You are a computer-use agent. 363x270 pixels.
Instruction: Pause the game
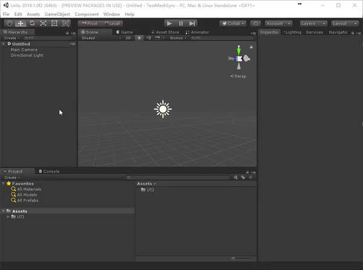(181, 24)
